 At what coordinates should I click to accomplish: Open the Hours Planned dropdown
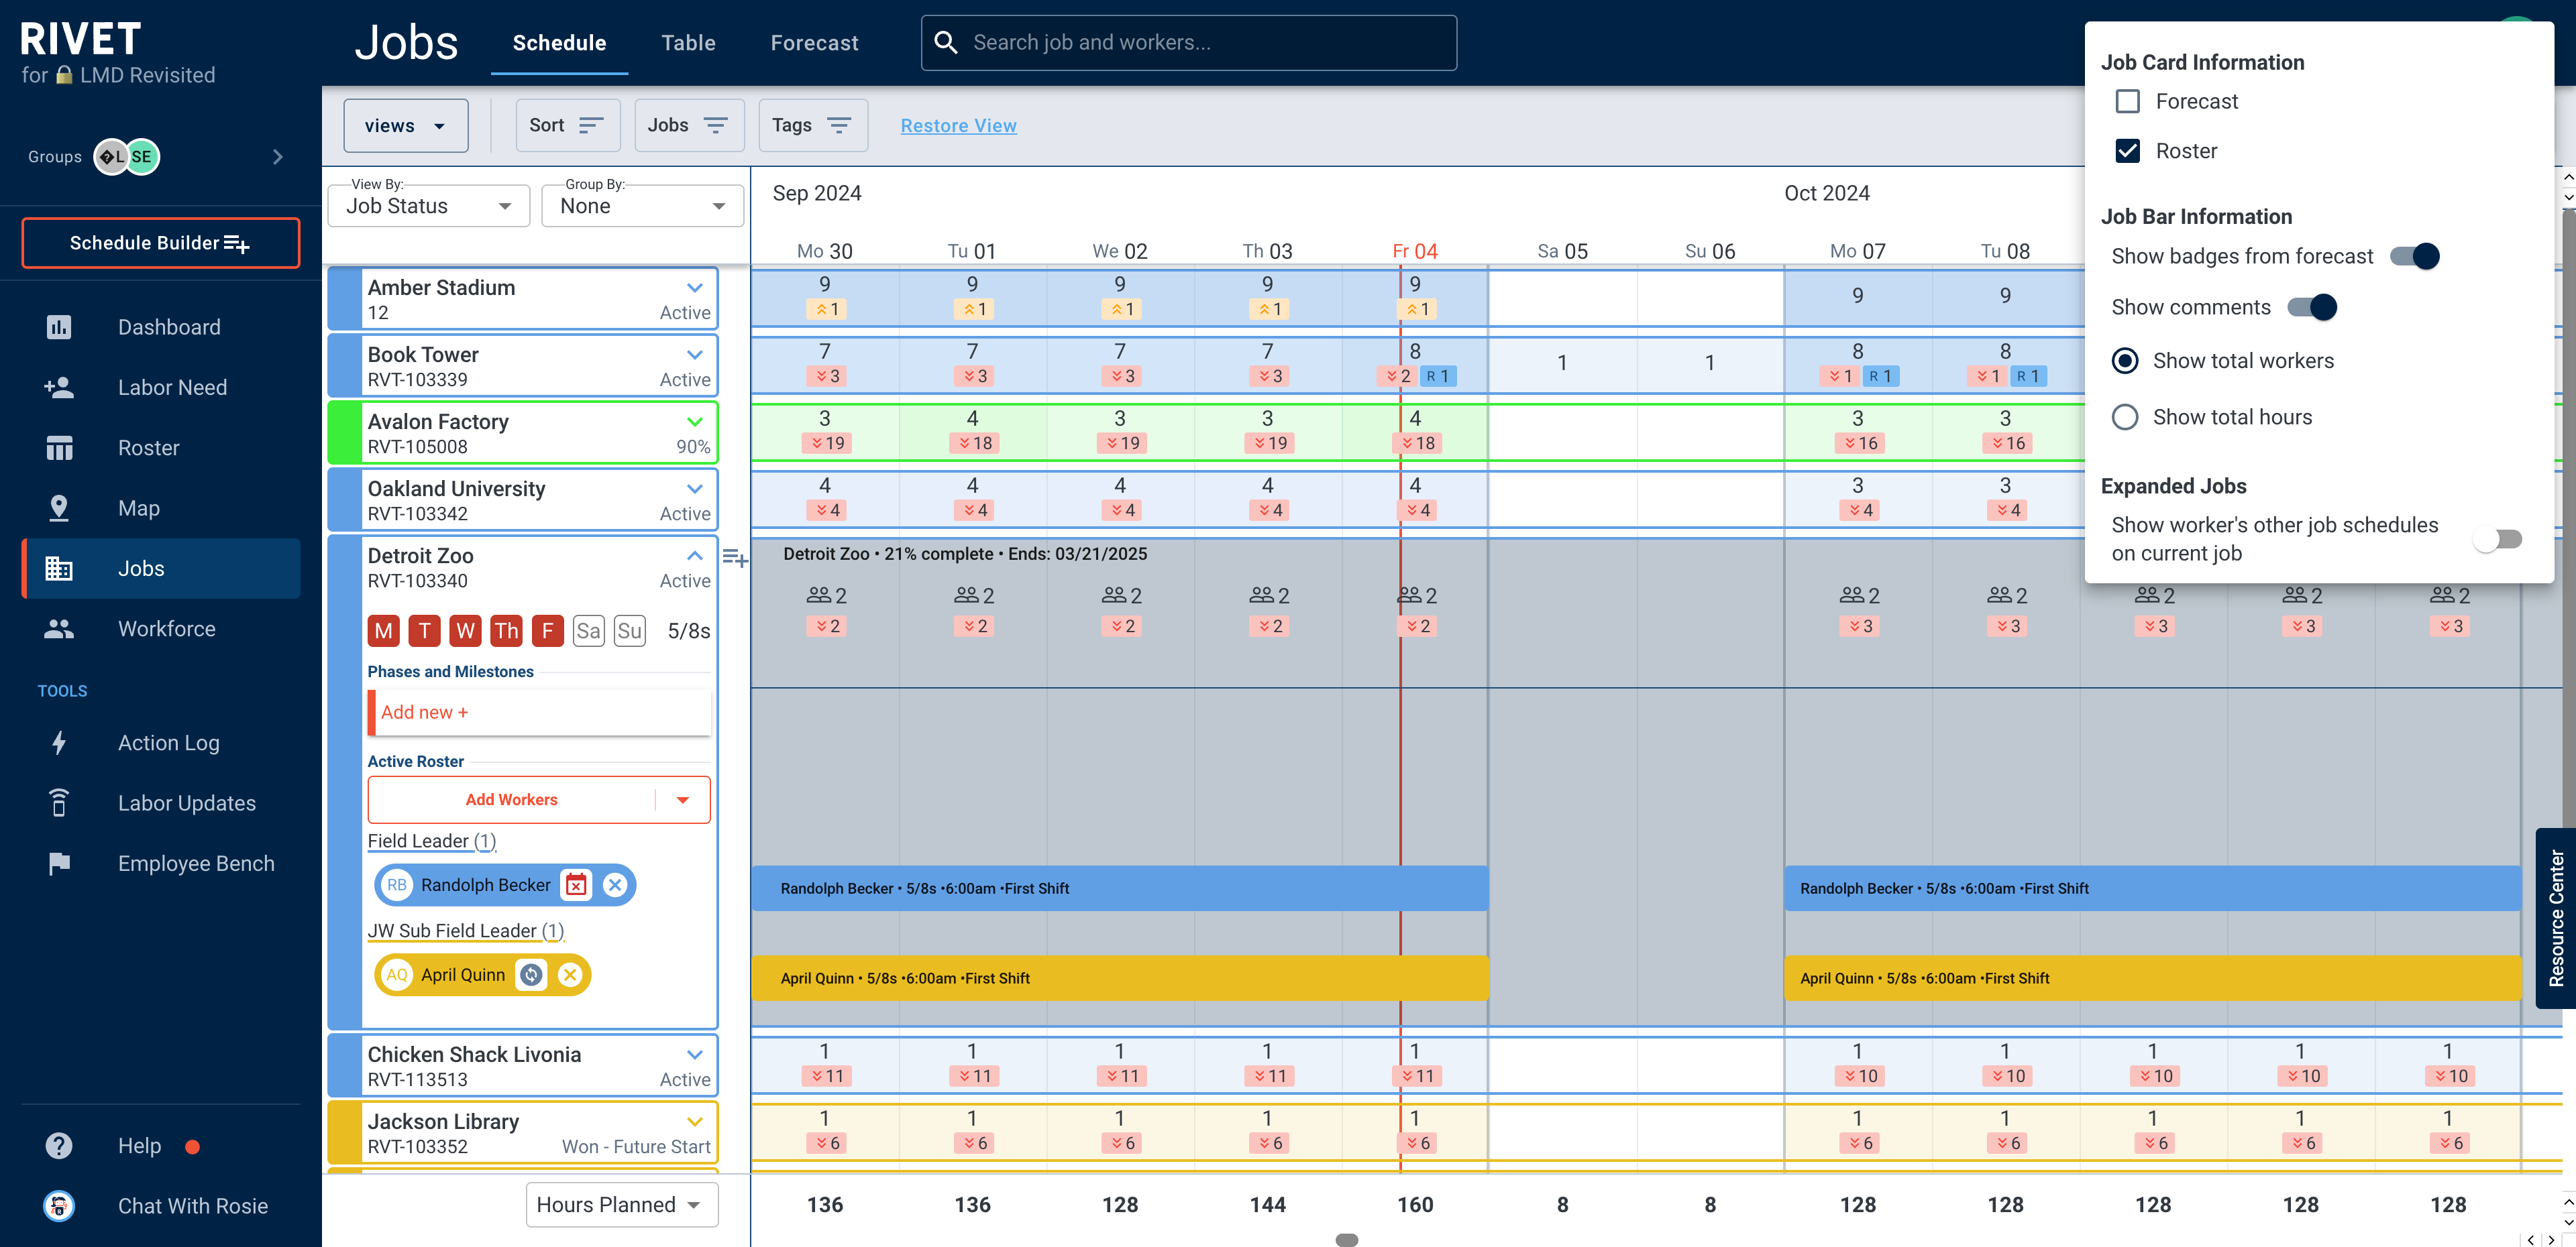pyautogui.click(x=622, y=1204)
